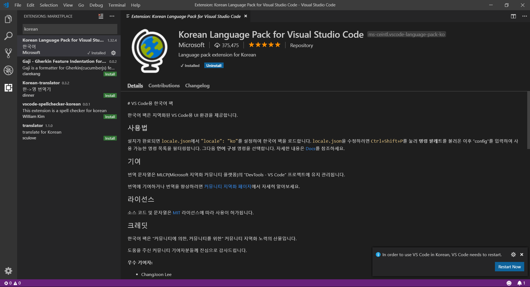Open the Debug menu
The height and width of the screenshot is (287, 530).
[x=96, y=5]
